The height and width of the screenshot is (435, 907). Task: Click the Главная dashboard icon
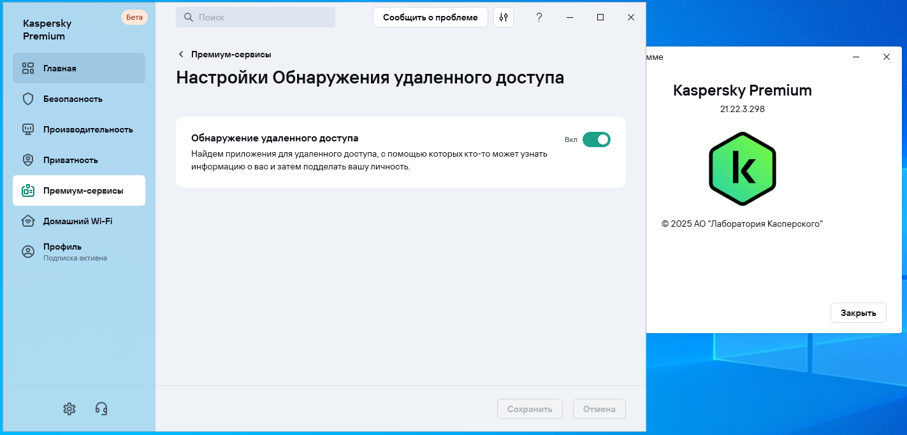(x=28, y=68)
